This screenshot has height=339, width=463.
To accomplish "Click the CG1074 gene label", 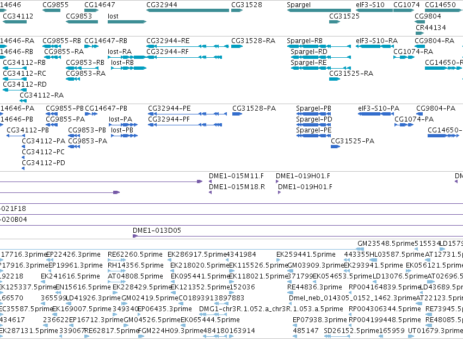I will (x=406, y=5).
